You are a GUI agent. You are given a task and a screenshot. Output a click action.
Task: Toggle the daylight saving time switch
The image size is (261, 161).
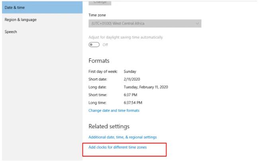[94, 45]
